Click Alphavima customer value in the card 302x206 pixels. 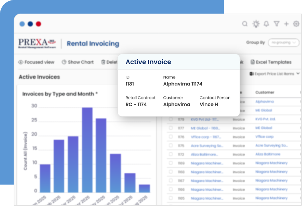177,105
